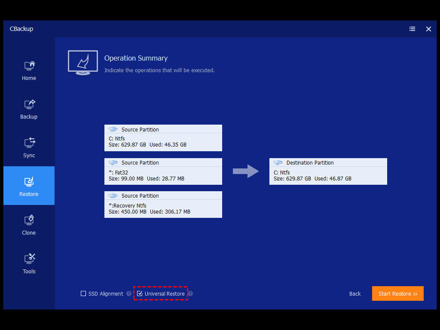Select the Recovery Ntfs source partition
Screen dimensions: 440x330
tap(163, 205)
